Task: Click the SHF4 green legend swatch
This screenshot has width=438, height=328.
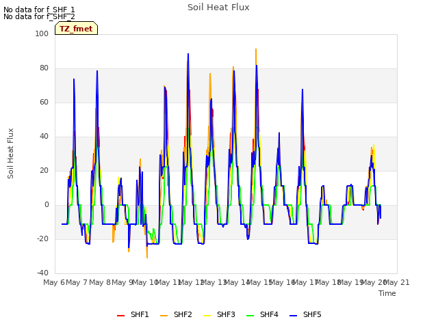Action: click(x=250, y=316)
